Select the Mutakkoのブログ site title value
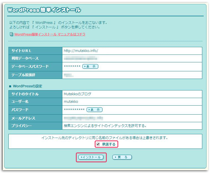211x173 pixels. point(78,94)
